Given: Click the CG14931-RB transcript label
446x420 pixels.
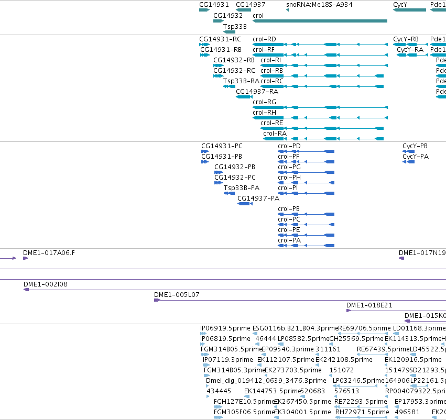Looking at the screenshot, I should 221,50.
